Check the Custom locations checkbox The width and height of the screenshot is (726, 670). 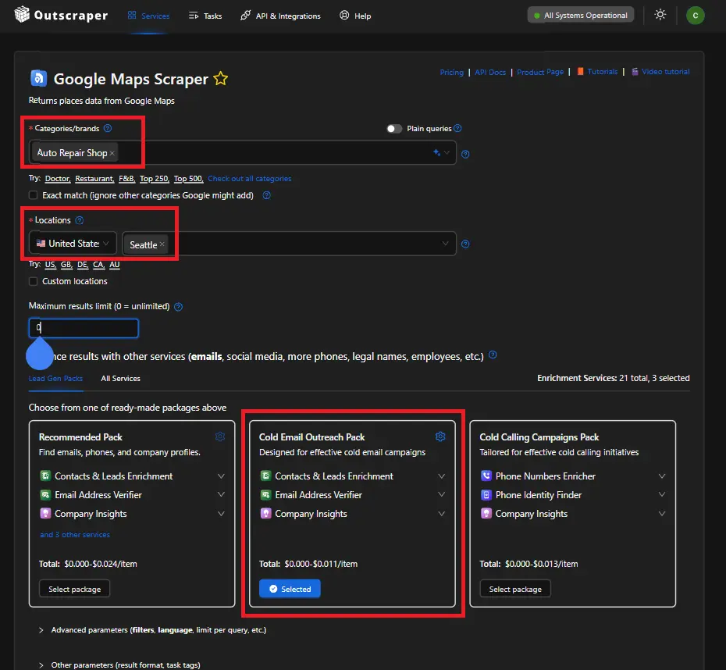[33, 281]
